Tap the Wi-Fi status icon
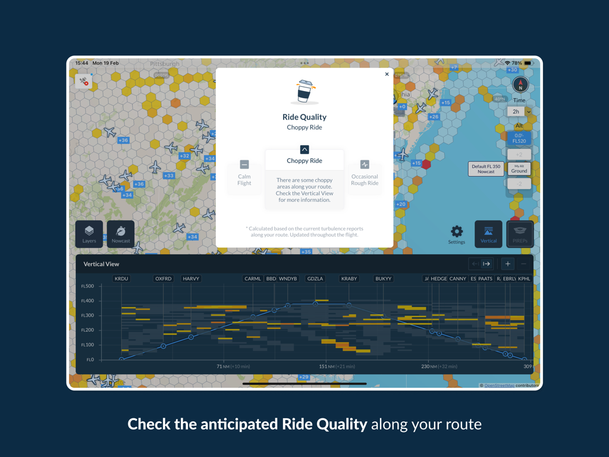609x457 pixels. pos(507,63)
